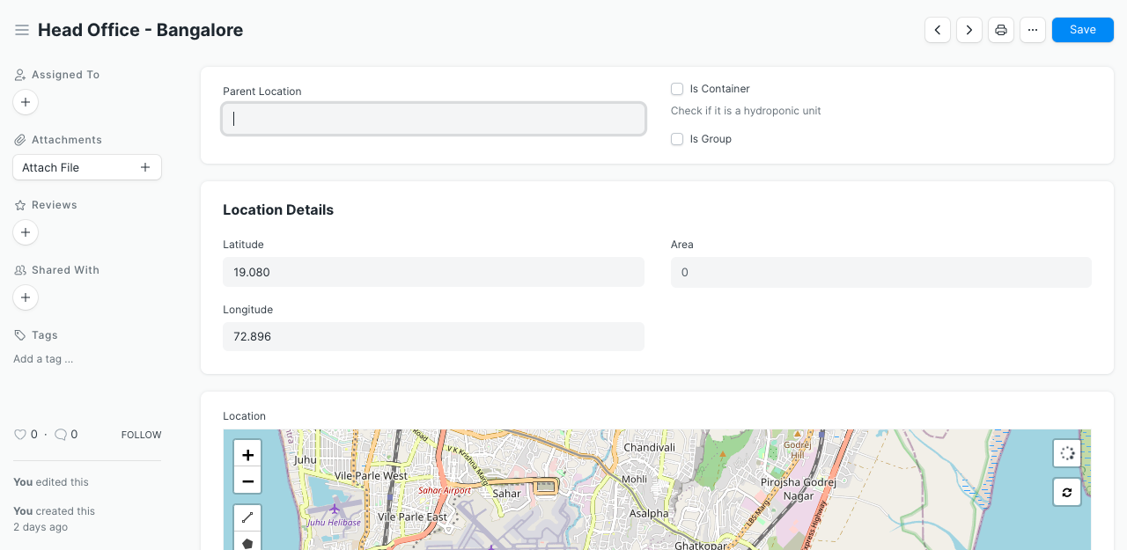Viewport: 1127px width, 550px height.
Task: Save the location document
Action: (x=1082, y=30)
